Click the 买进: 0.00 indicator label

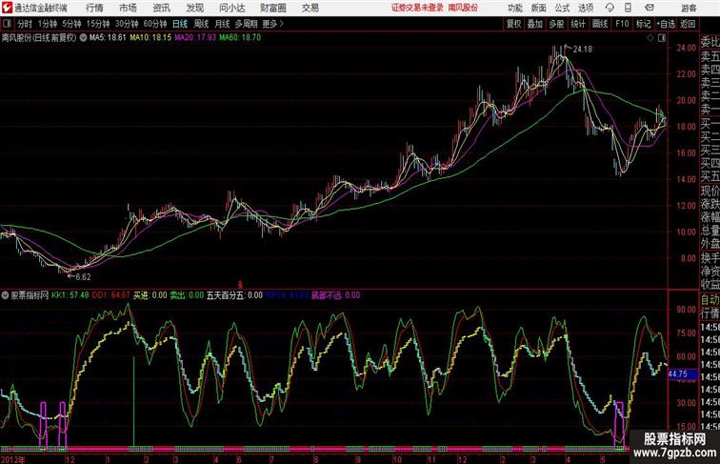pos(150,295)
